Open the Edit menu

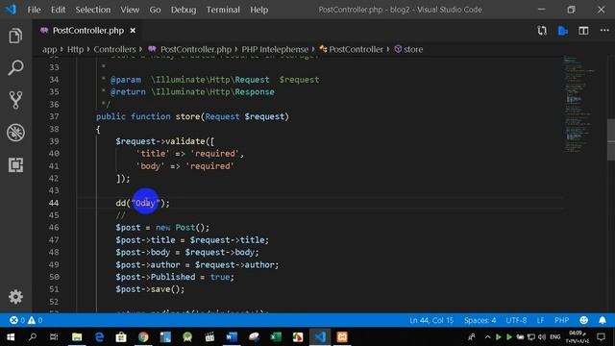tap(58, 10)
